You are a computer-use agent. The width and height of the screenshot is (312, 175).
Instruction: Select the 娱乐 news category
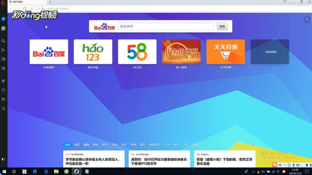pyautogui.click(x=105, y=145)
